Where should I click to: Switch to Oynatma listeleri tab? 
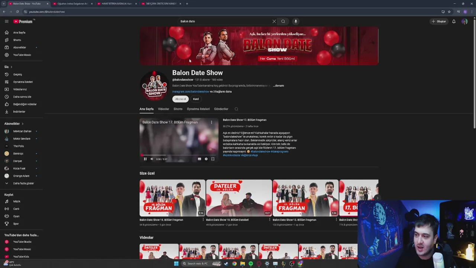point(198,109)
